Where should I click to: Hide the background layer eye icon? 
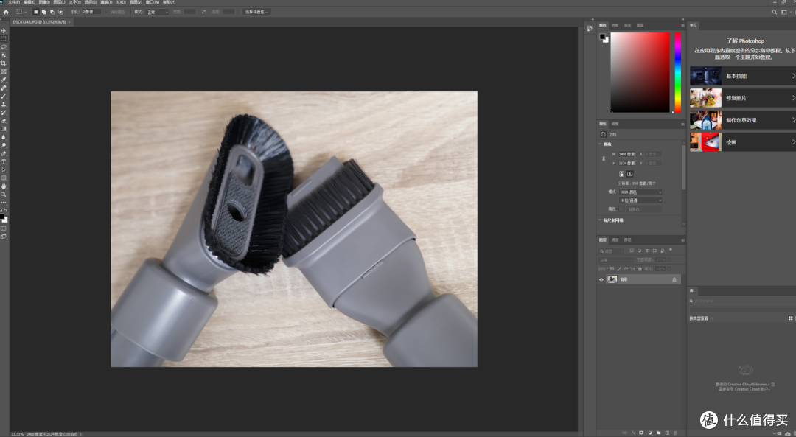(601, 279)
